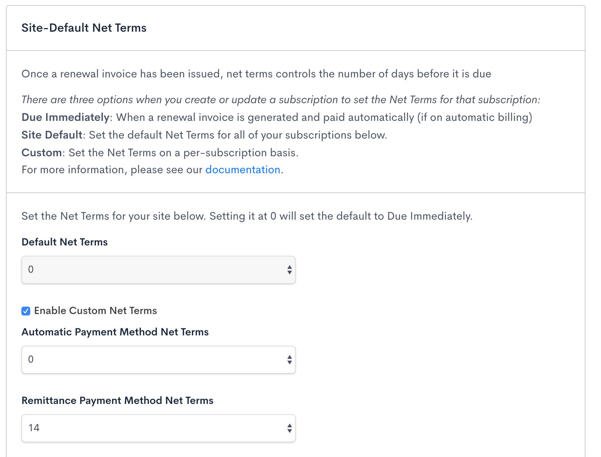This screenshot has width=601, height=457.
Task: Click the Site-Default Net Terms heading
Action: tap(84, 28)
